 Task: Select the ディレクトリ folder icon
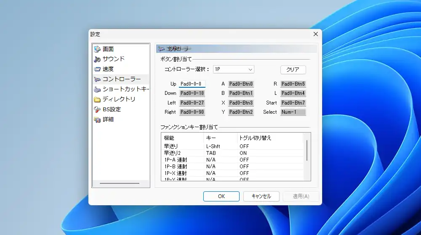coord(98,99)
